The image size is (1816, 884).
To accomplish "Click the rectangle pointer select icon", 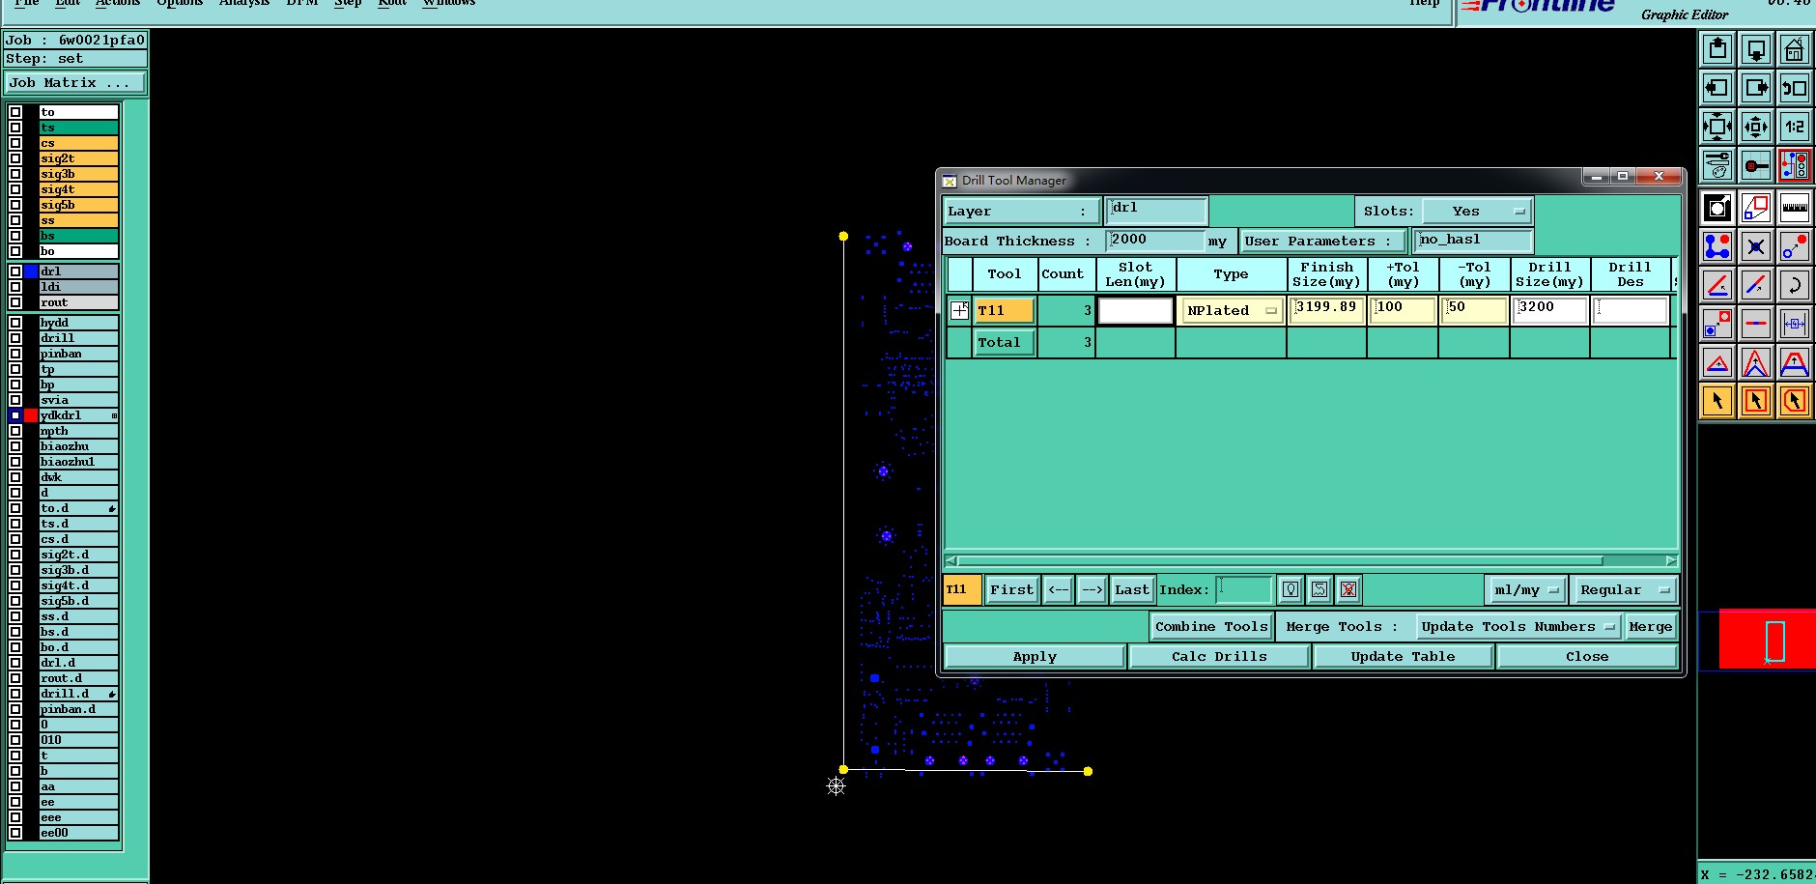I will click(1755, 401).
